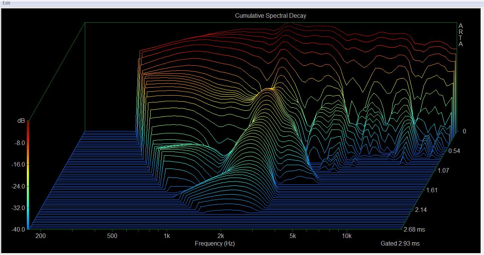Click the 1k frequency axis label
The image size is (484, 255).
(167, 236)
